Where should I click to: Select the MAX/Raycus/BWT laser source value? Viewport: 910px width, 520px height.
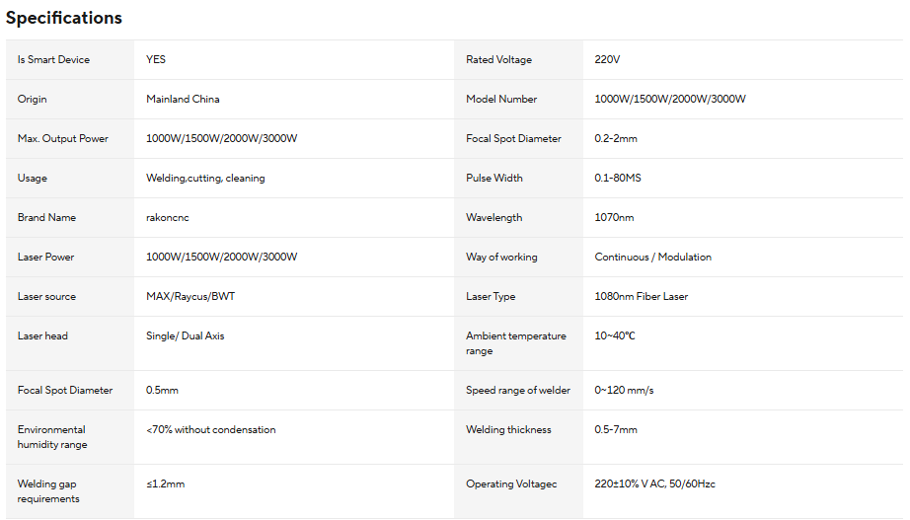pyautogui.click(x=190, y=297)
